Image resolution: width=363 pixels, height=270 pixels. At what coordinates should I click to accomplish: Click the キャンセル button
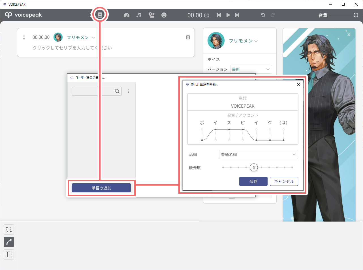click(x=284, y=181)
